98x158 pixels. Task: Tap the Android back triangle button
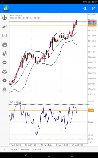click(26, 155)
